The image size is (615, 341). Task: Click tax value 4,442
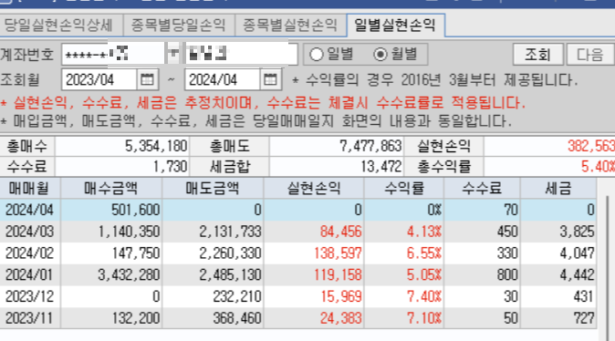coord(577,274)
